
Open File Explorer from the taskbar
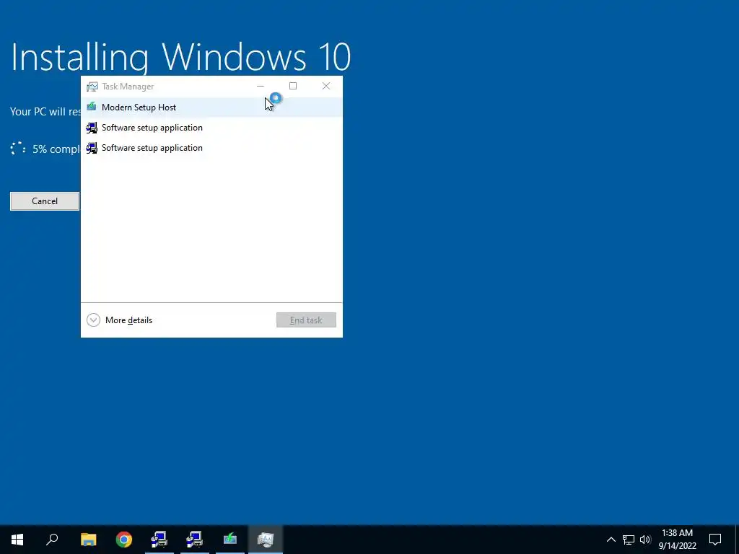pyautogui.click(x=88, y=540)
